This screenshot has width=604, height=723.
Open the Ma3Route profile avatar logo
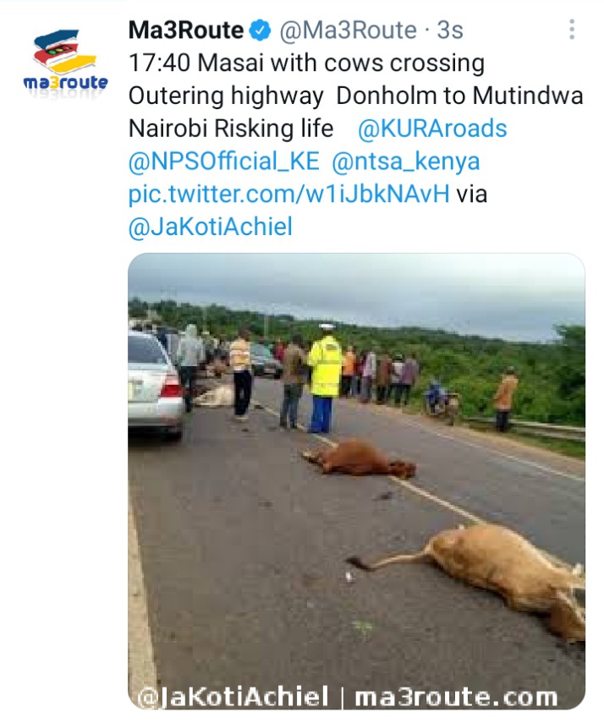coord(65,60)
